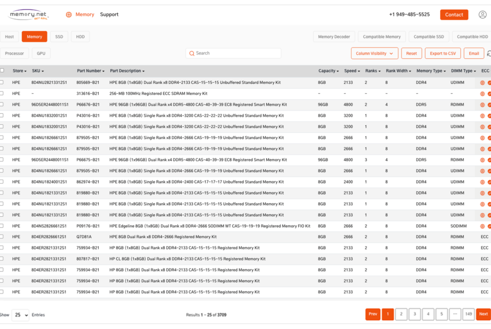The height and width of the screenshot is (329, 491).
Task: Switch to the SSD category tab
Action: [x=59, y=36]
